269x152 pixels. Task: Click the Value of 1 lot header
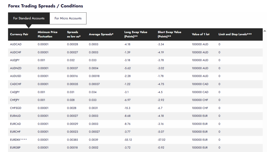click(x=201, y=34)
